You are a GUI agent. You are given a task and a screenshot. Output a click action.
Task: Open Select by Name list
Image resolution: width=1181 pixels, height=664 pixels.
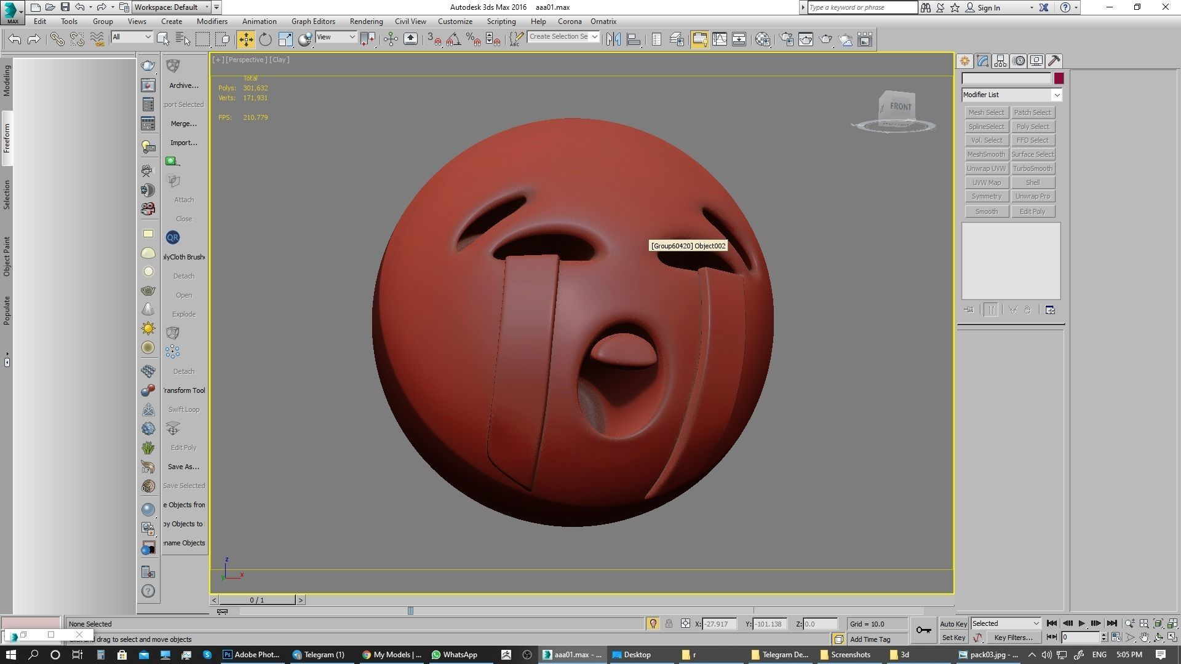[183, 39]
